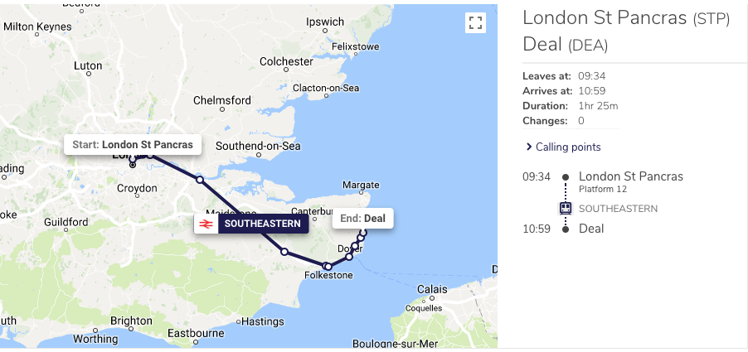Click the route stop marker near Dover

click(x=354, y=246)
